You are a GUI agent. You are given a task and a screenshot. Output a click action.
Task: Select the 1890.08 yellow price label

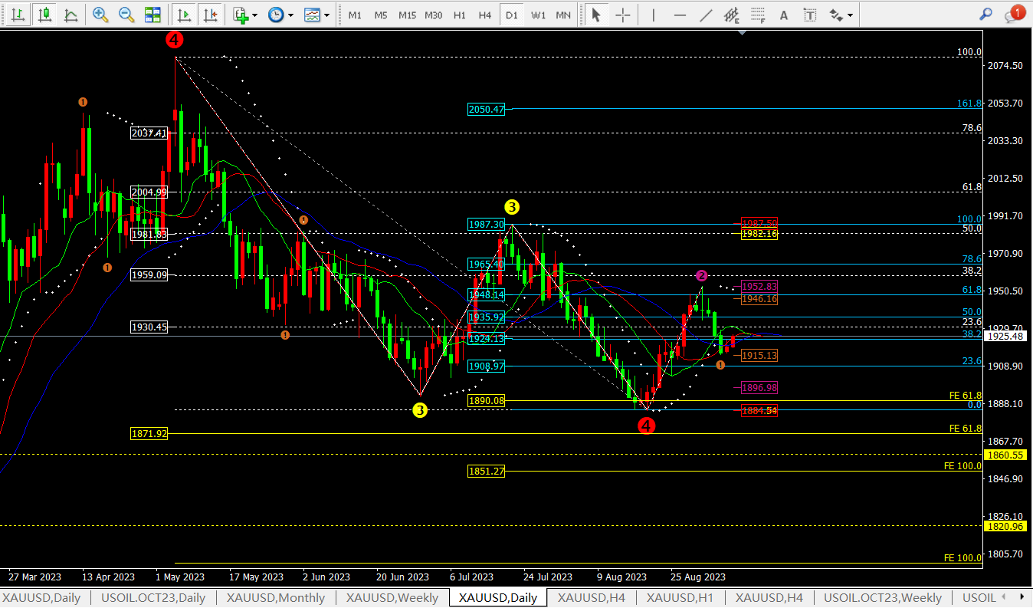[x=487, y=401]
